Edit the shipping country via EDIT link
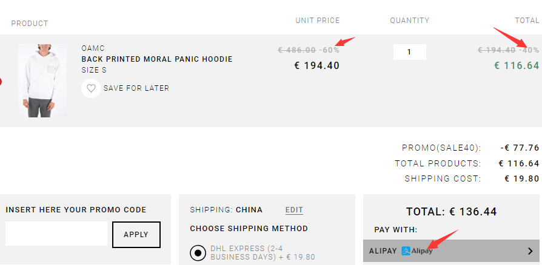This screenshot has height=265, width=542. click(294, 210)
